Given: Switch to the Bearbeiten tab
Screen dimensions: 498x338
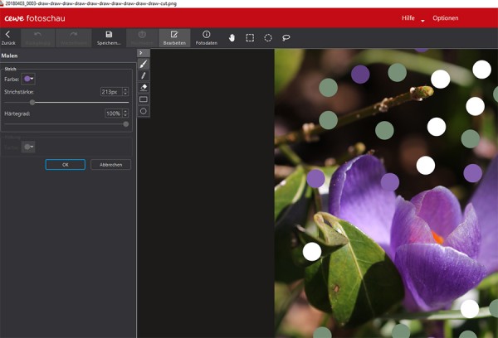Looking at the screenshot, I should click(x=174, y=37).
